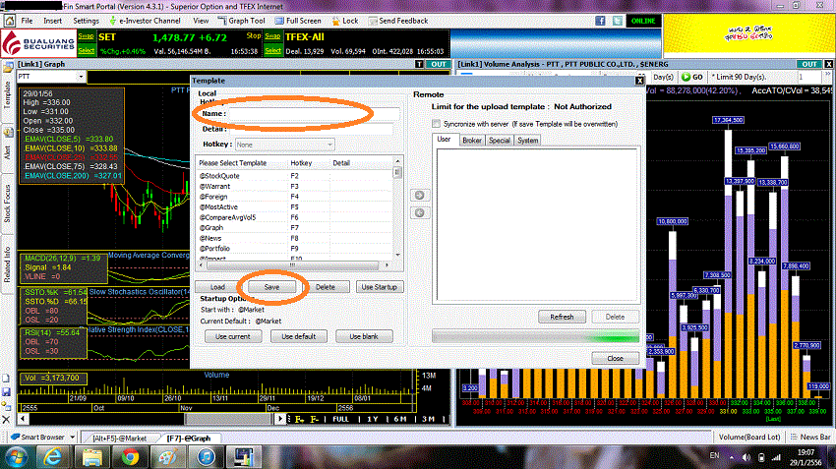Open the Windows Start menu
Image resolution: width=836 pixels, height=469 pixels.
(x=16, y=457)
